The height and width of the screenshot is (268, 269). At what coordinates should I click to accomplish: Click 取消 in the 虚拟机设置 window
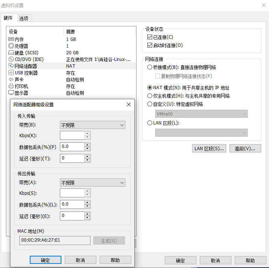coord(215,260)
